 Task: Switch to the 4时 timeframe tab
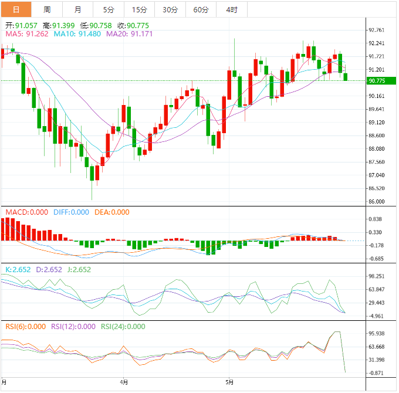point(231,9)
